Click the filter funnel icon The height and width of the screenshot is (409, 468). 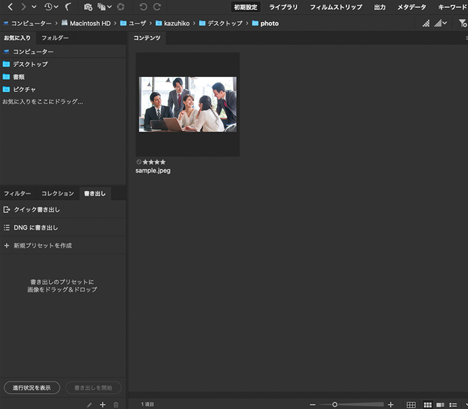[463, 23]
